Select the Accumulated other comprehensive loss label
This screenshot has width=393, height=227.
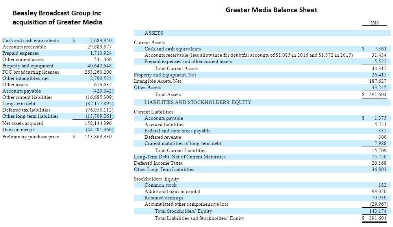coord(186,204)
